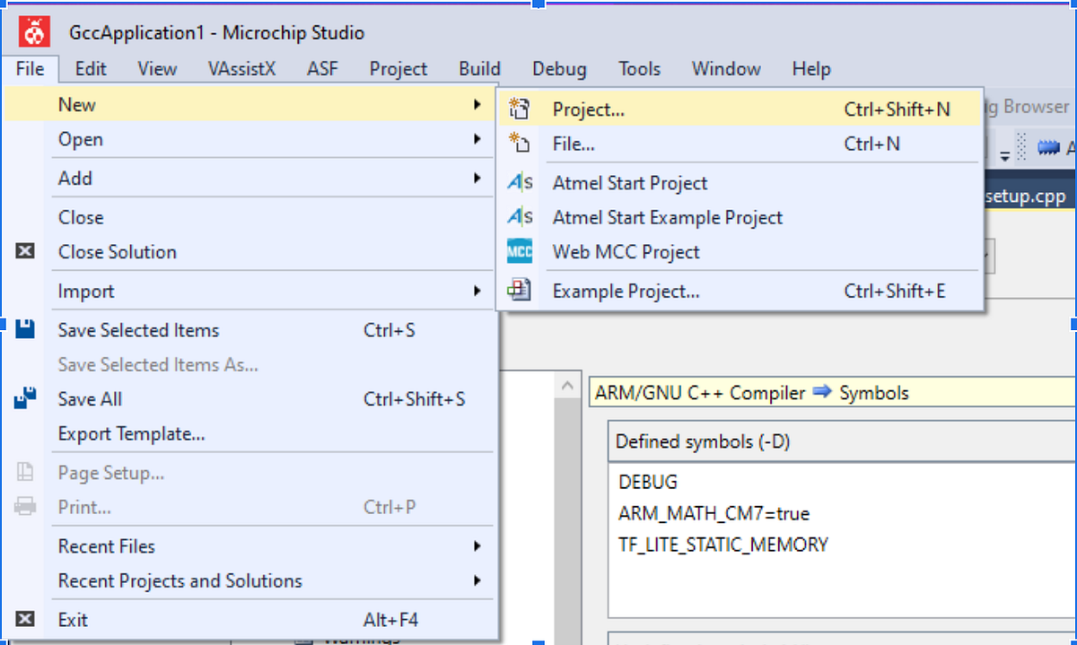Choose Exit from the File menu
The height and width of the screenshot is (645, 1077).
[x=251, y=620]
